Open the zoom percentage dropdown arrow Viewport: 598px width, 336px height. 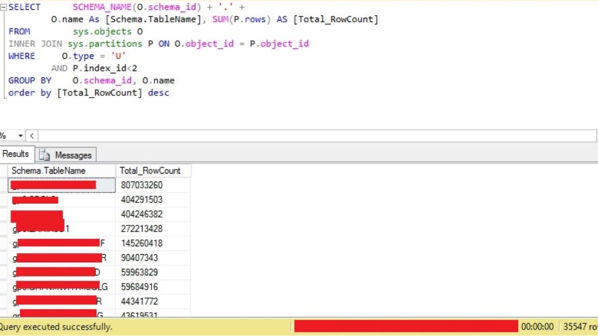[20, 135]
